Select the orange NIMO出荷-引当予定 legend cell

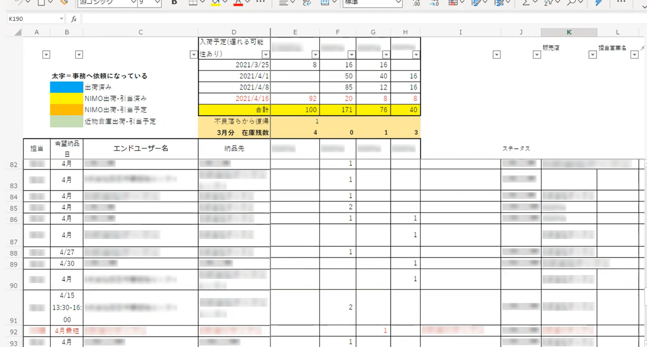67,109
